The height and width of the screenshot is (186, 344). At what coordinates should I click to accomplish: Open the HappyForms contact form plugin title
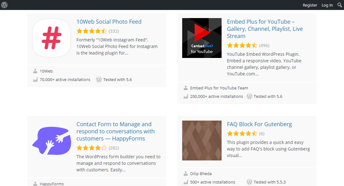[115, 131]
